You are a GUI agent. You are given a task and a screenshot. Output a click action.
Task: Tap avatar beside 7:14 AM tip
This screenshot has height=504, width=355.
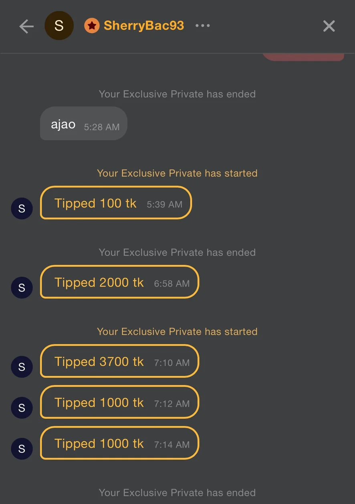(x=22, y=449)
